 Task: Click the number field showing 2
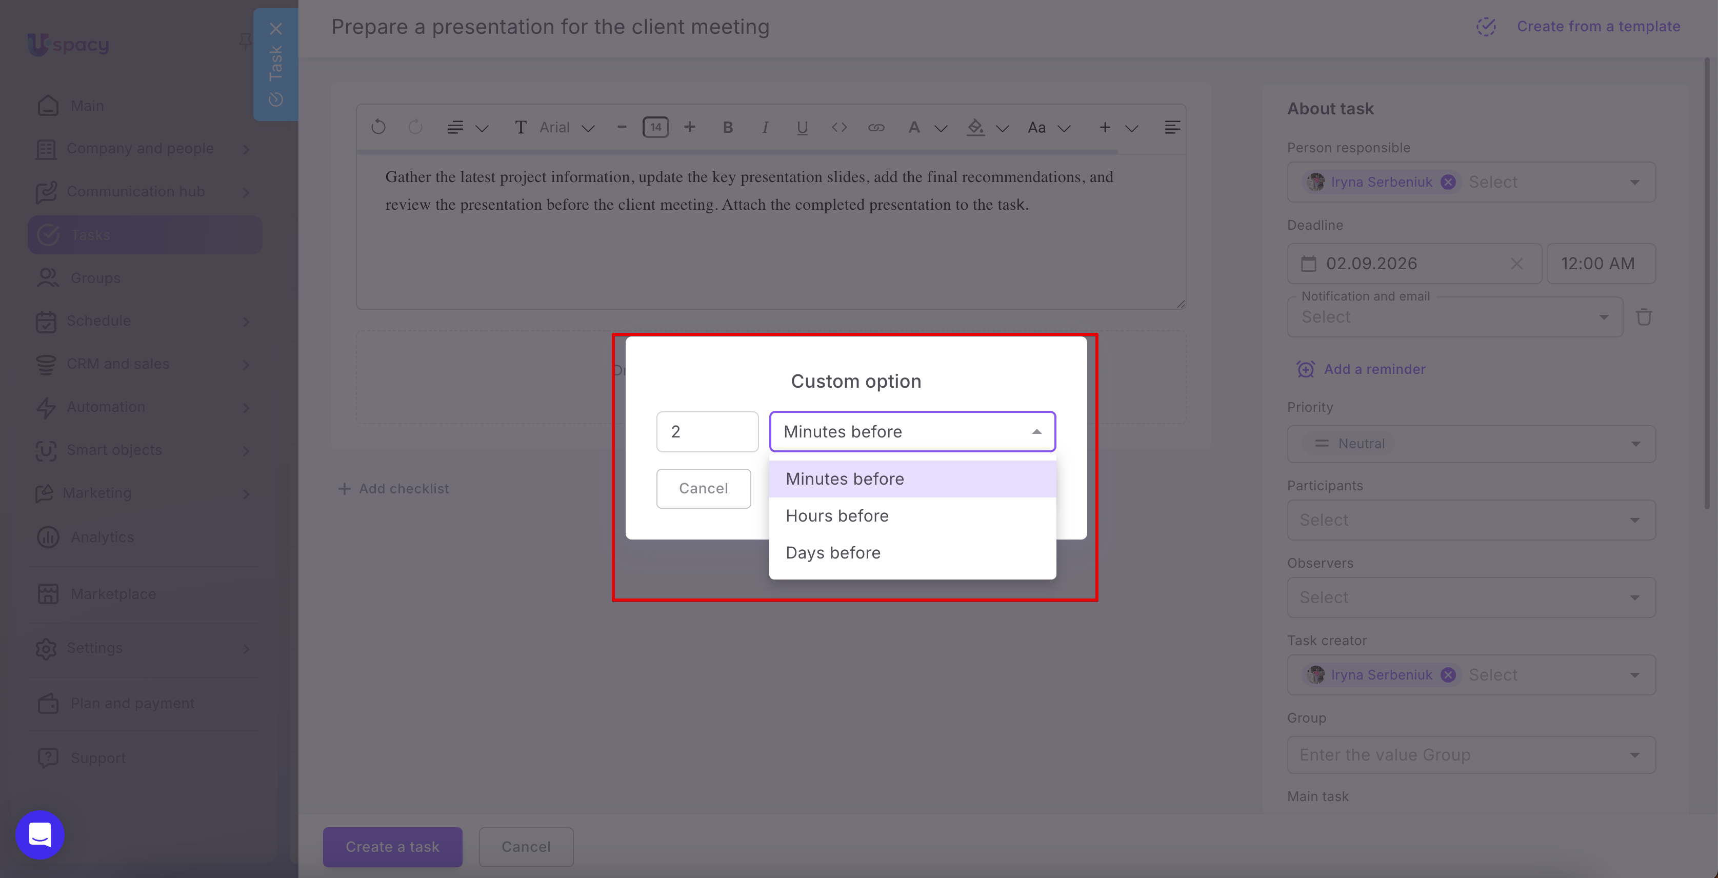point(708,432)
